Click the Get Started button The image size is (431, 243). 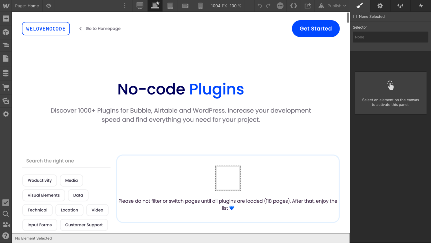pos(316,28)
